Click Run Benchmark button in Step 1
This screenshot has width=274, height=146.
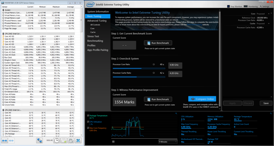(x=158, y=43)
